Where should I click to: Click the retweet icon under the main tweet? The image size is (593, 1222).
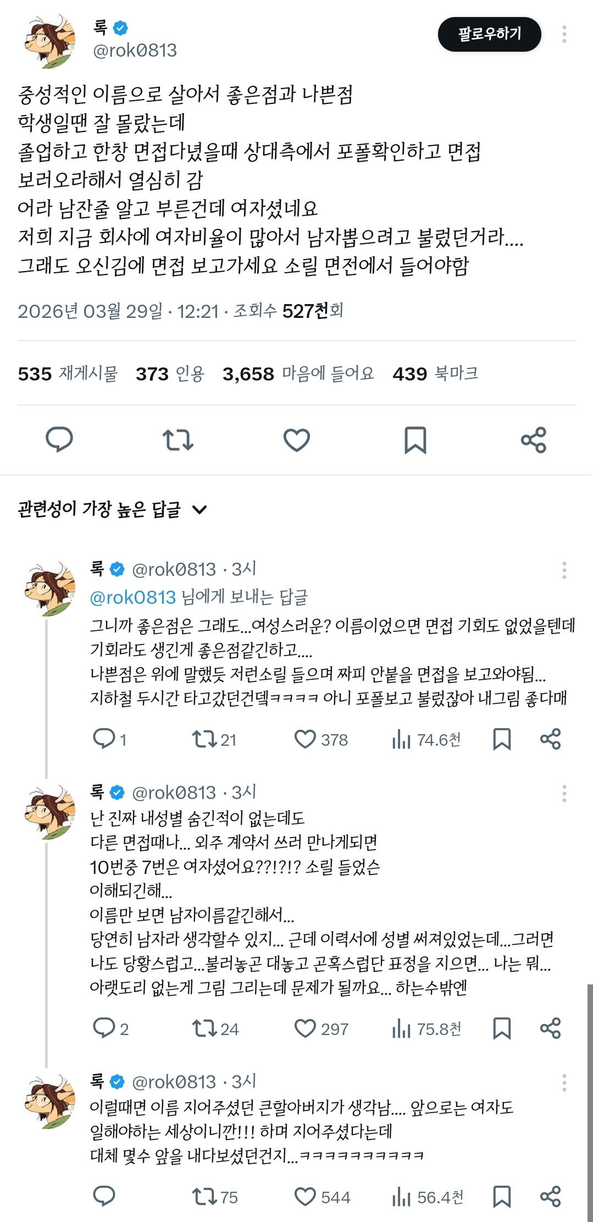tap(179, 438)
